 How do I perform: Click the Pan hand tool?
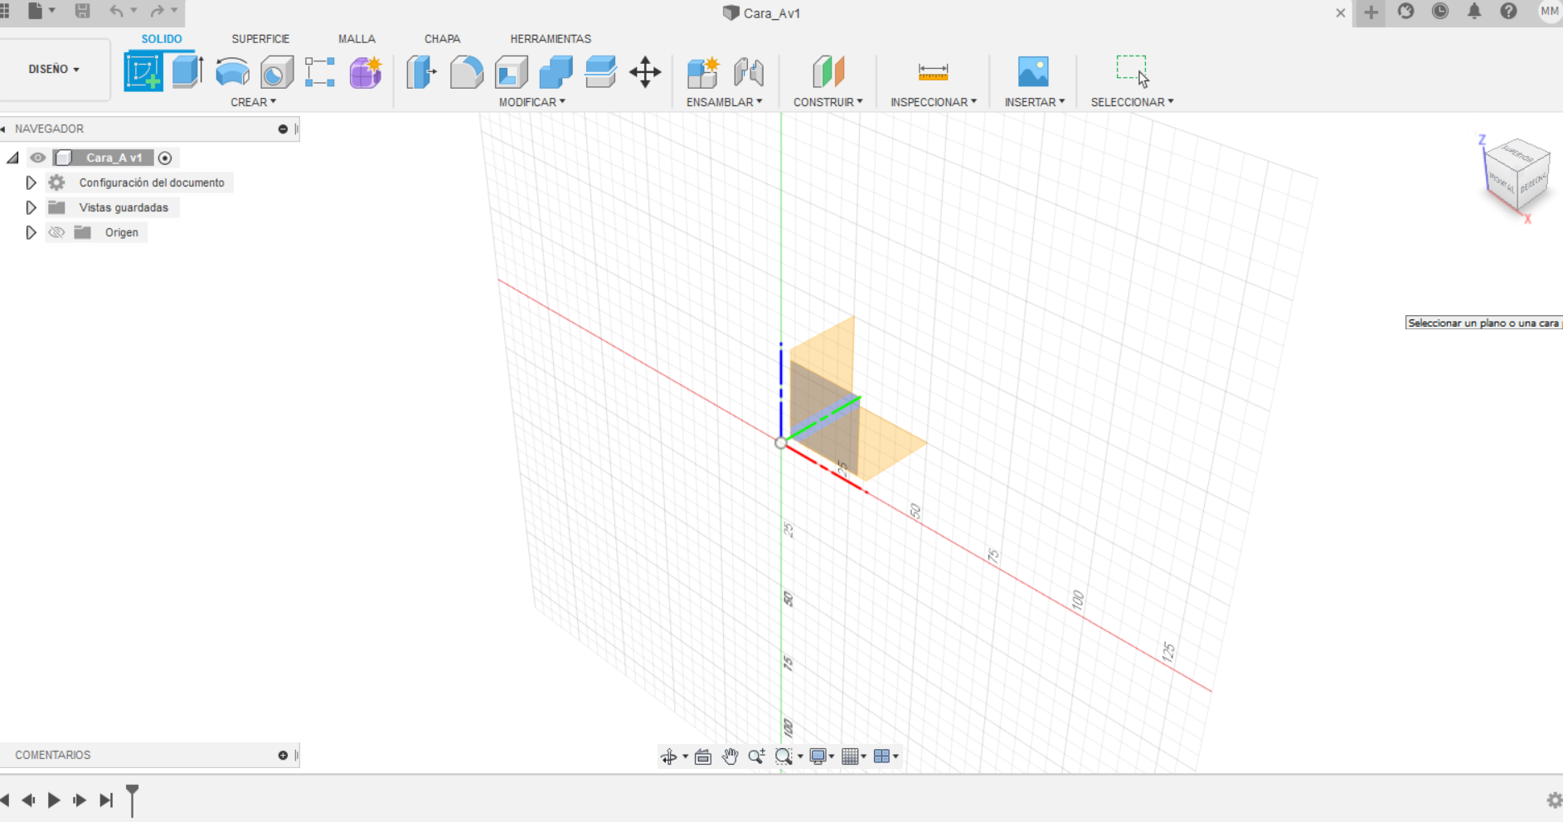pos(730,756)
